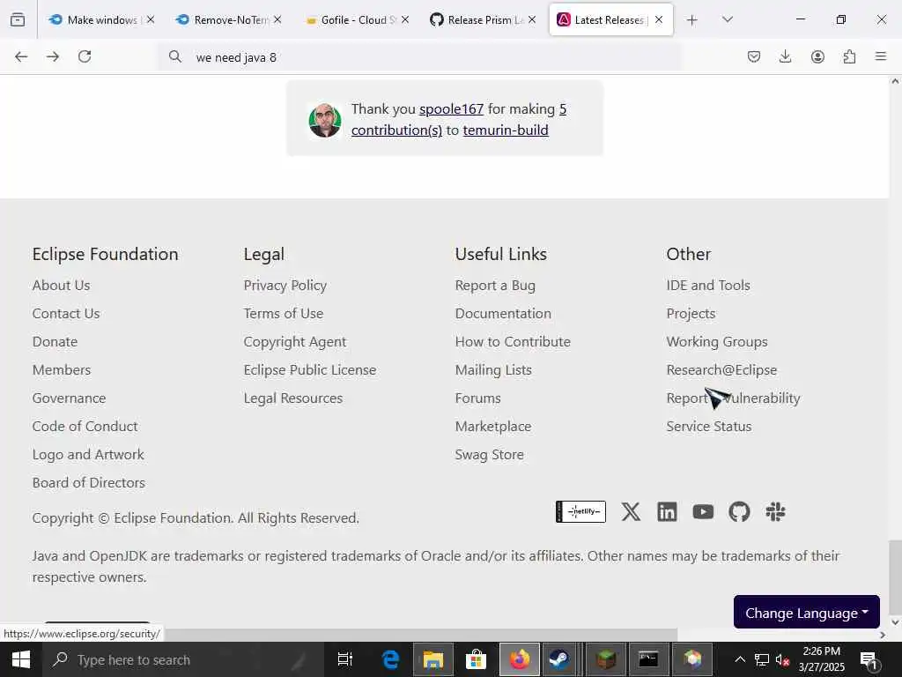The height and width of the screenshot is (677, 902).
Task: Open a new browser tab
Action: (692, 19)
